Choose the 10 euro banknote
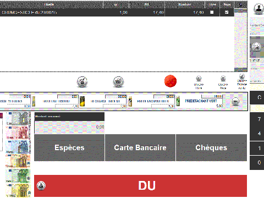Viewport: 264px width, 198px height. pos(18,133)
